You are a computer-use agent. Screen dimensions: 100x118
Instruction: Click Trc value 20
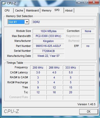(x=71, y=92)
